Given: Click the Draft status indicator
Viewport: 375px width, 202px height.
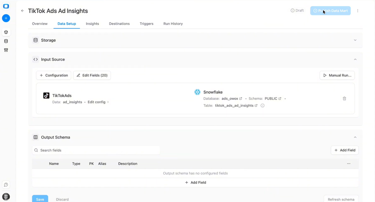Looking at the screenshot, I should click(x=297, y=11).
